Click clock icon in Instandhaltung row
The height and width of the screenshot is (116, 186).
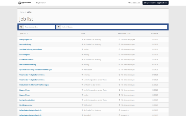119,44
